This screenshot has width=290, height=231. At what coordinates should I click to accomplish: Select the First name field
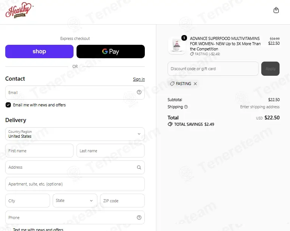click(39, 151)
